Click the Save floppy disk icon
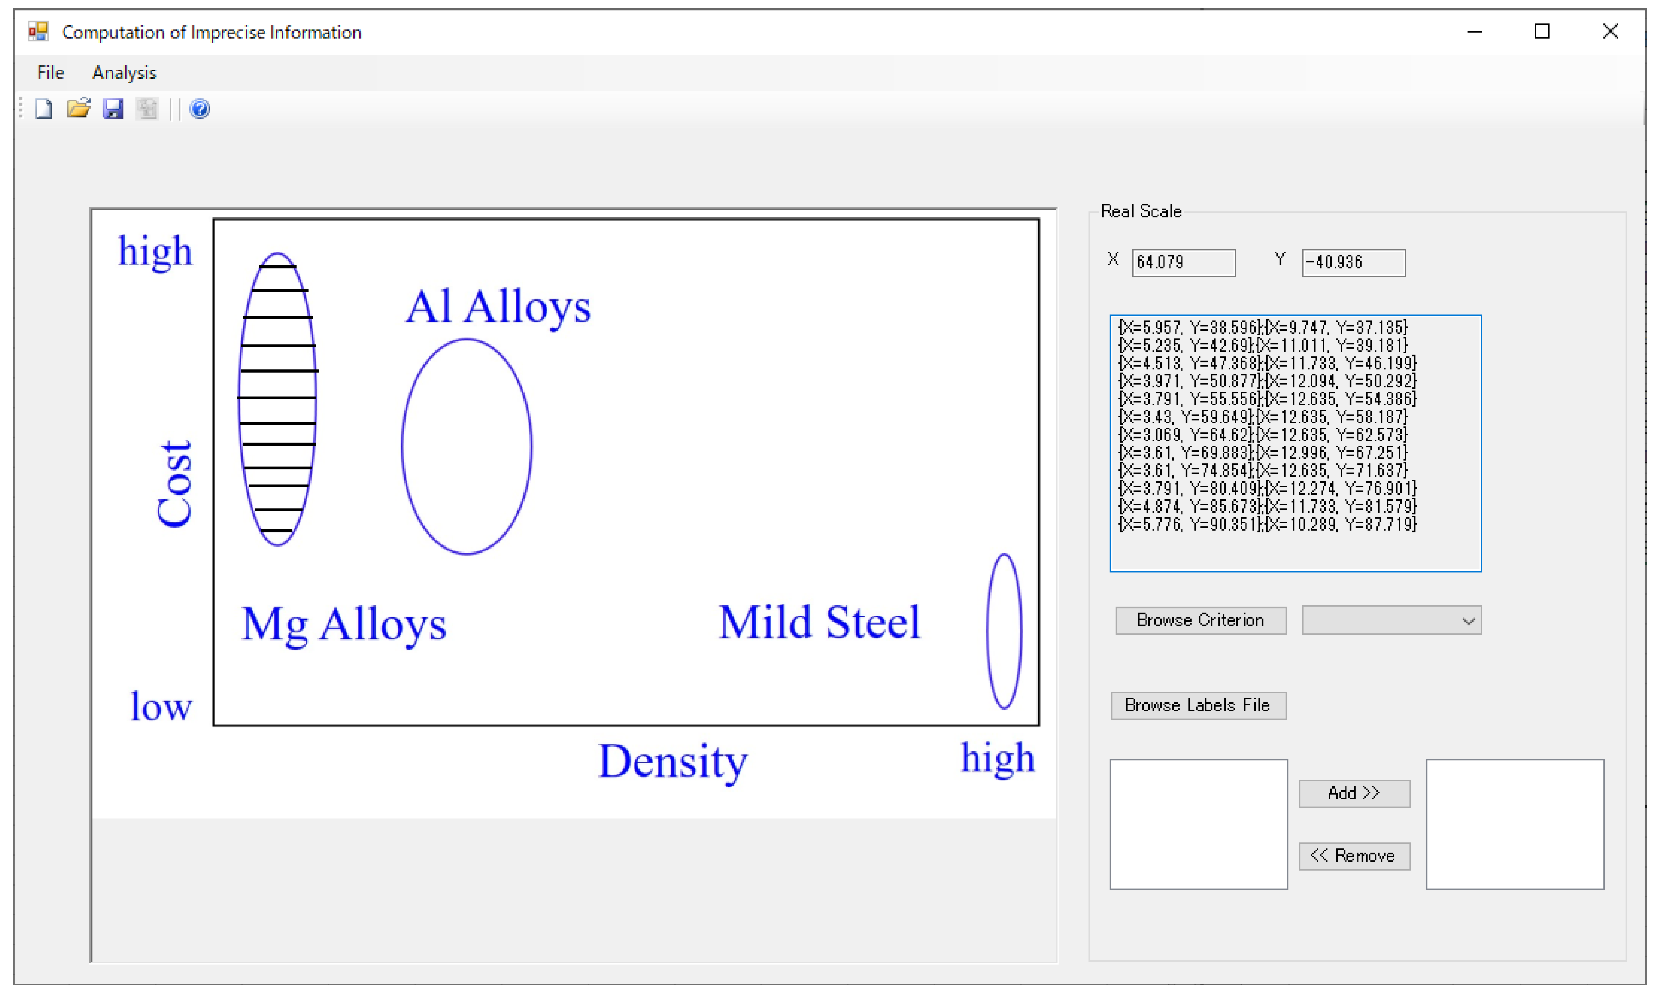 pyautogui.click(x=113, y=109)
